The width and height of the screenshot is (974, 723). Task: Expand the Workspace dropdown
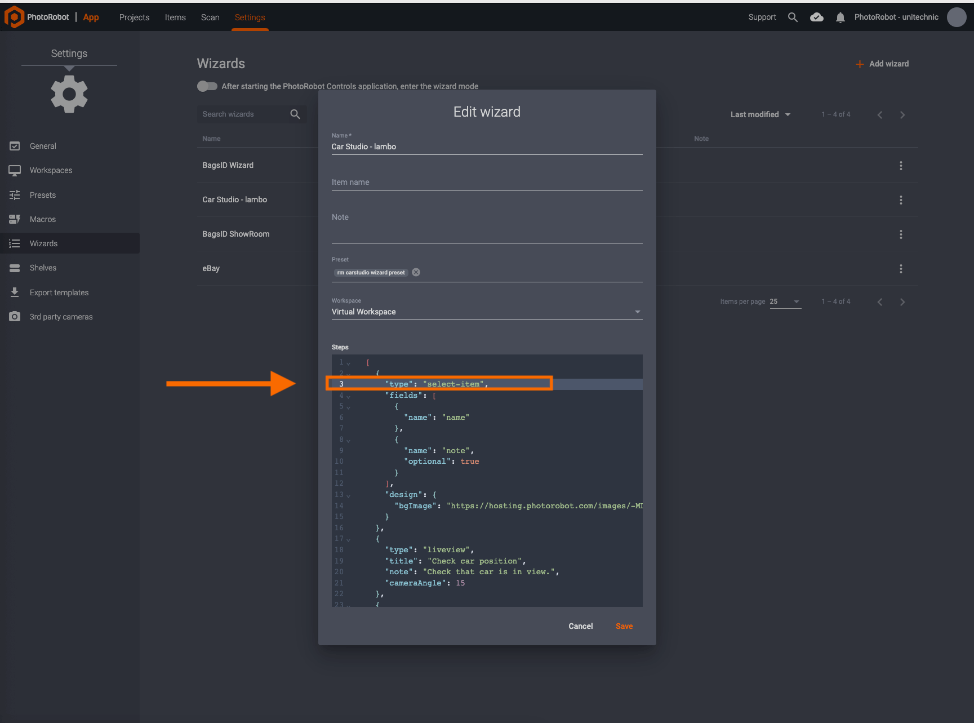tap(637, 312)
